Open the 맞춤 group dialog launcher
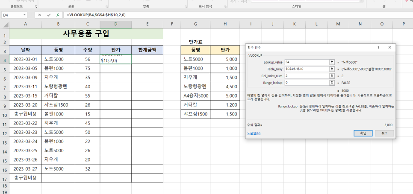Viewport: 413px width, 194px height. [185, 6]
